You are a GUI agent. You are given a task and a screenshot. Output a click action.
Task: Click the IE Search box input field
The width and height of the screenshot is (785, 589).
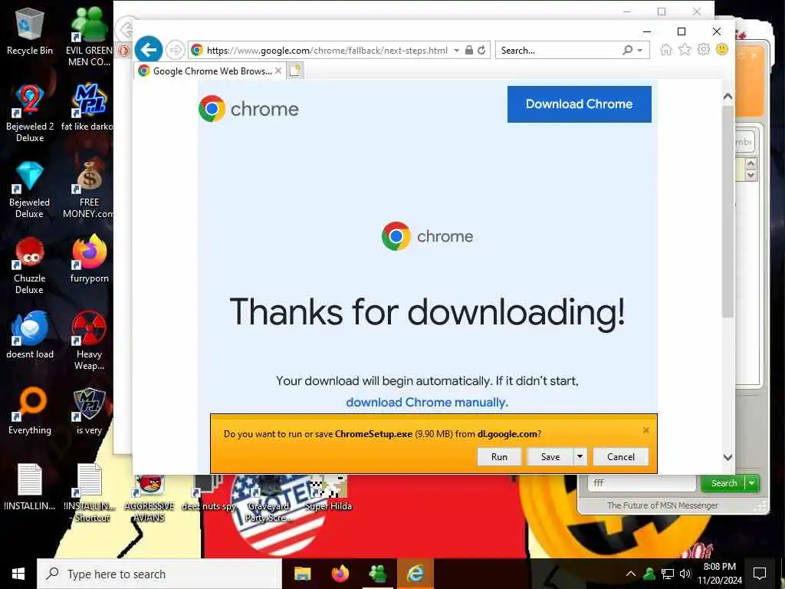pos(558,50)
